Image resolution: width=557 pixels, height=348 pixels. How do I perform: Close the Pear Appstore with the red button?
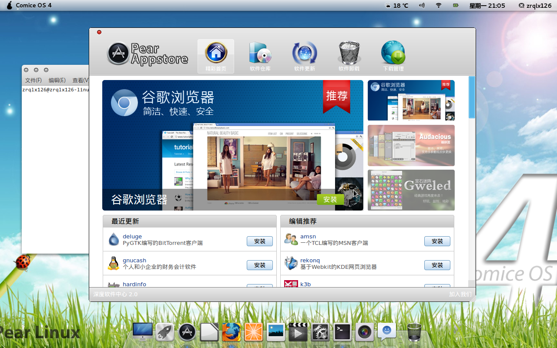tap(99, 32)
